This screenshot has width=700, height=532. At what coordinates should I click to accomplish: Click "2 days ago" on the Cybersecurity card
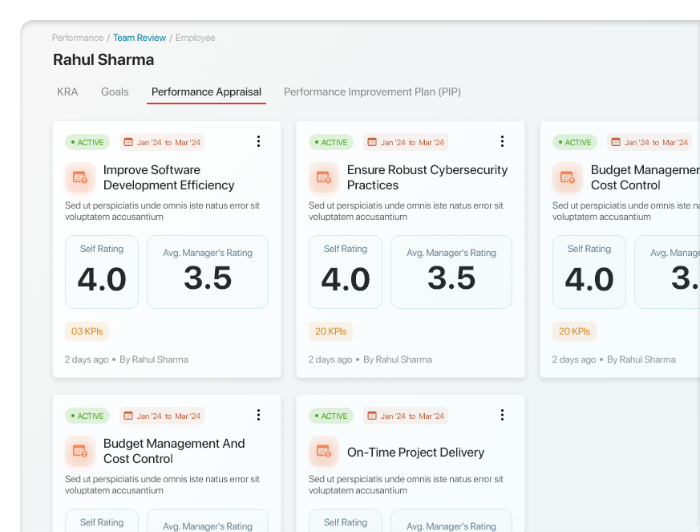330,359
